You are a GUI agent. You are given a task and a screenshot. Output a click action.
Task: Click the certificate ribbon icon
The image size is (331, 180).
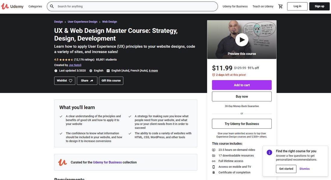pyautogui.click(x=214, y=172)
